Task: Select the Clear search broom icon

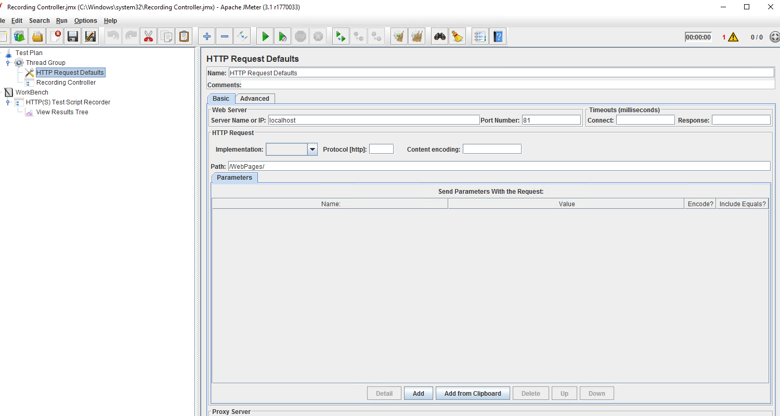Action: click(457, 36)
